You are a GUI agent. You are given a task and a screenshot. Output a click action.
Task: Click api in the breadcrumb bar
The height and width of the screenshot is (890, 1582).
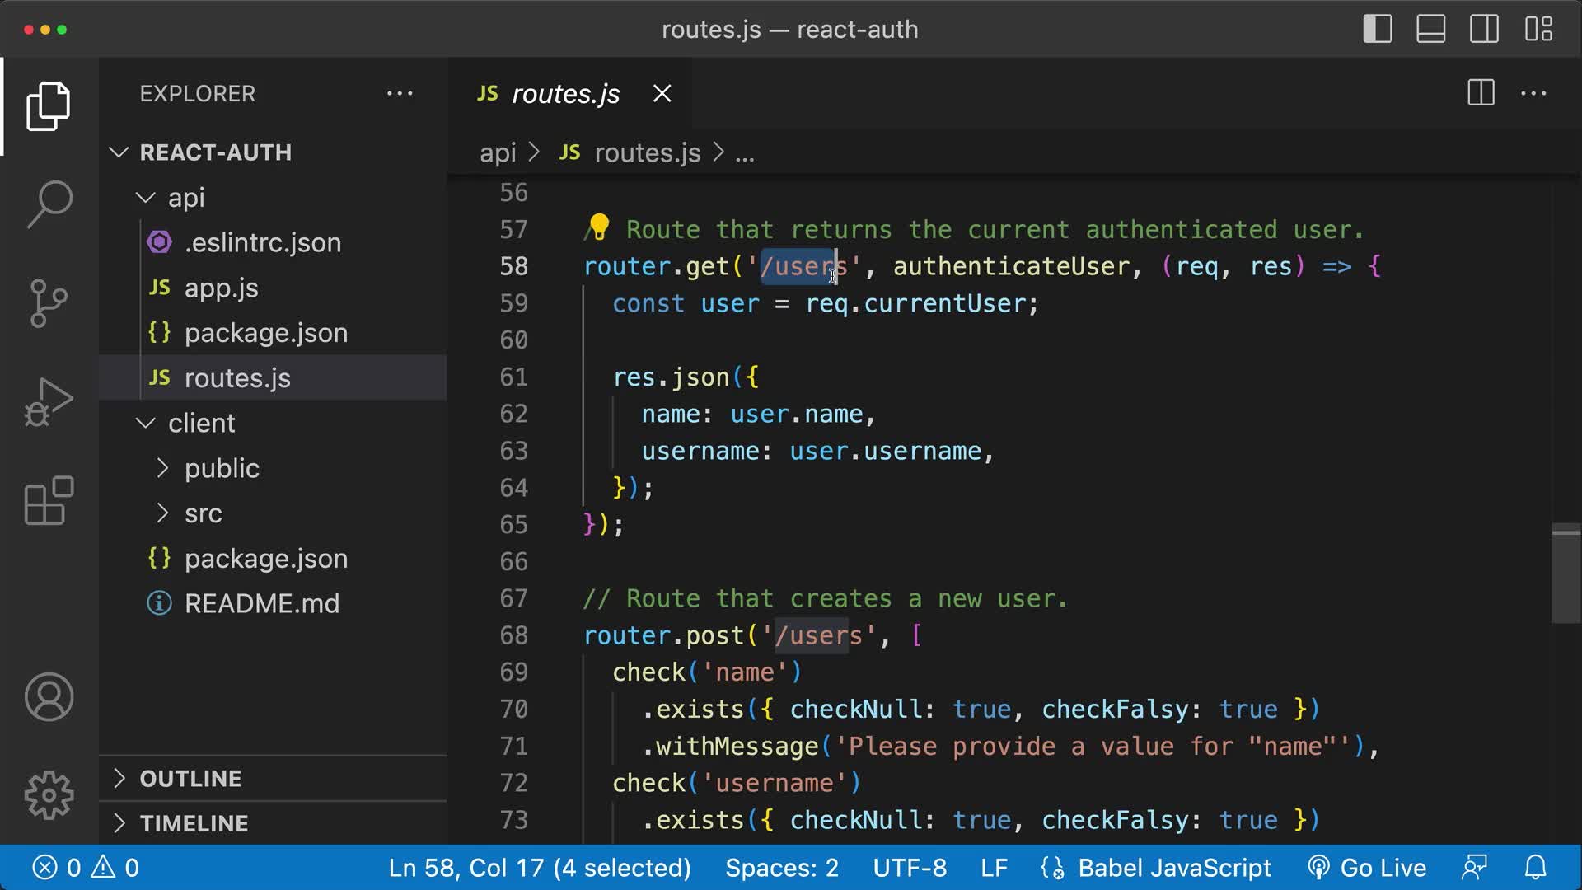(x=498, y=152)
